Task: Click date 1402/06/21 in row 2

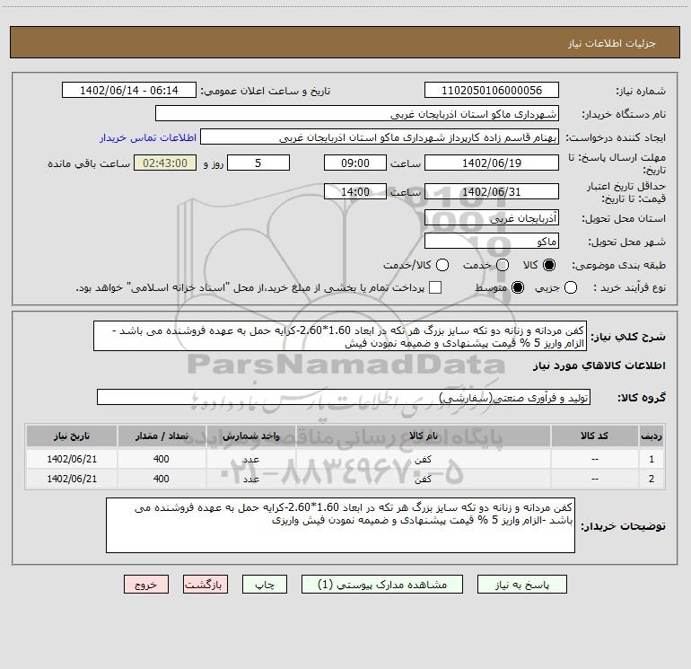Action: 72,479
